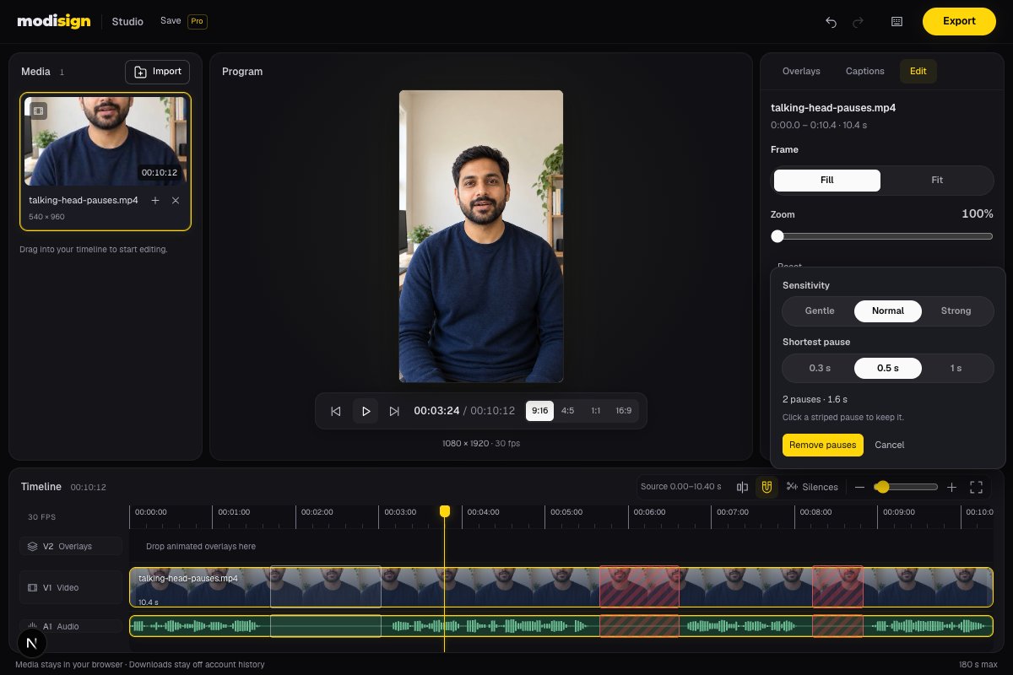Fit timeline to view with expand icon

coord(977,487)
